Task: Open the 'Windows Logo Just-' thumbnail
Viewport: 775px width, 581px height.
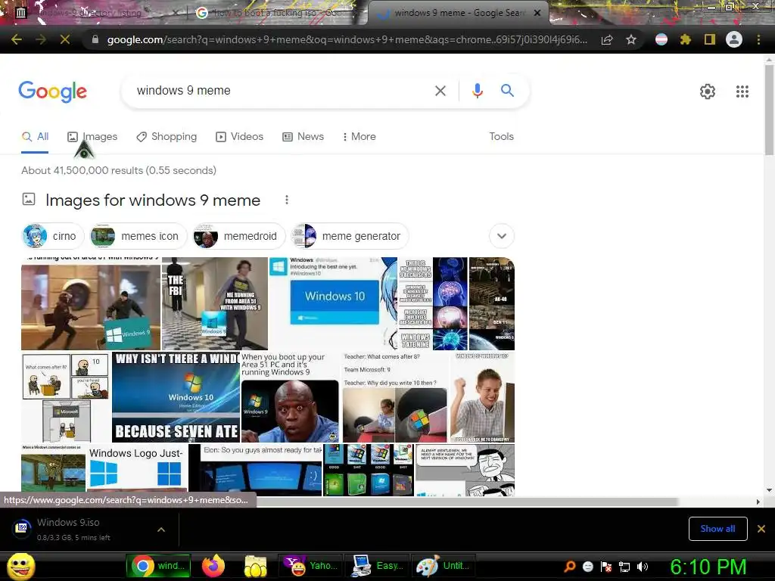Action: tap(137, 469)
